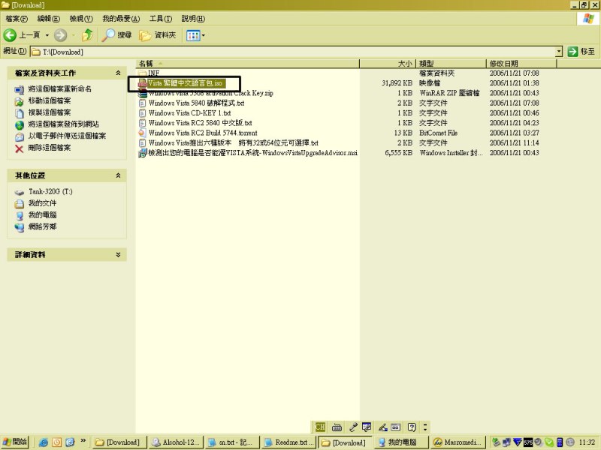Sort by 大小 column header
Image resolution: width=601 pixels, height=450 pixels.
(x=388, y=64)
